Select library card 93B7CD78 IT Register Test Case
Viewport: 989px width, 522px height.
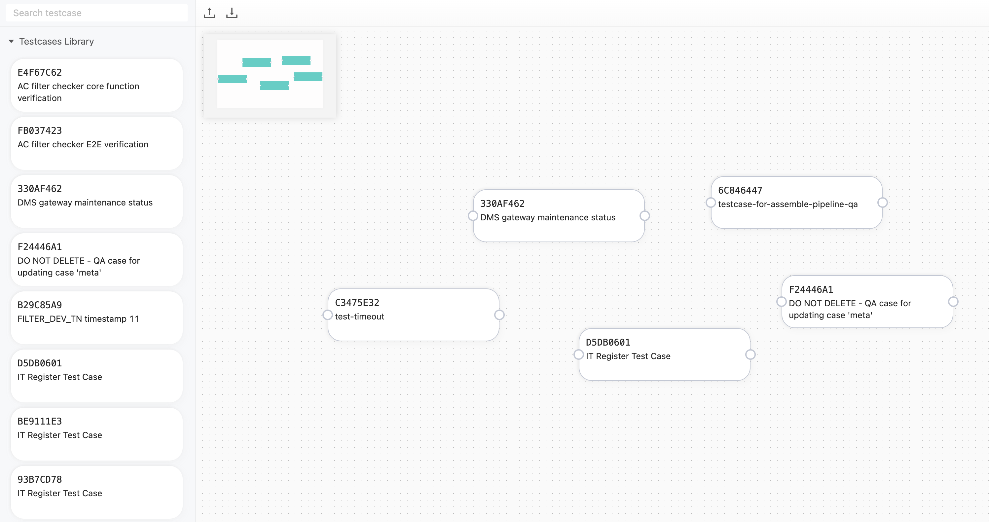coord(97,492)
